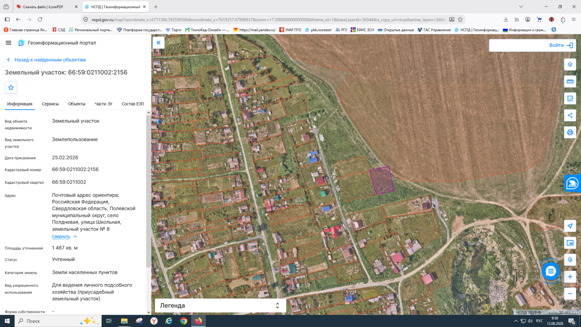Viewport: 581px width, 327px height.
Task: Open the list all tabs dropdown
Action: pyautogui.click(x=521, y=7)
